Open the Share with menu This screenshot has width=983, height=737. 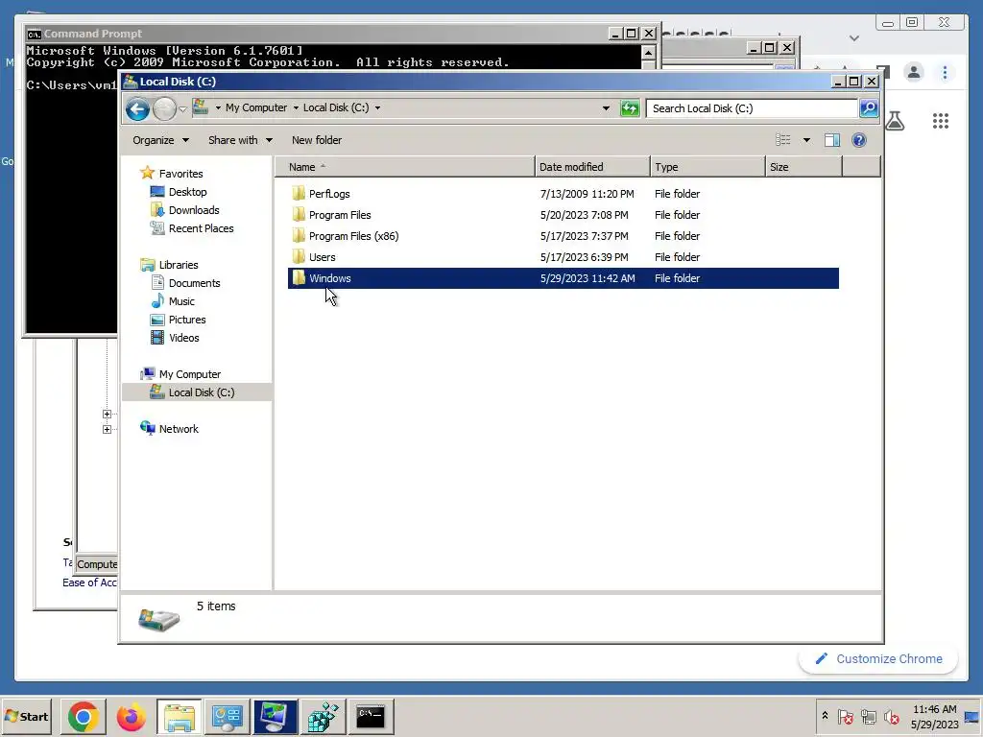[x=240, y=140]
